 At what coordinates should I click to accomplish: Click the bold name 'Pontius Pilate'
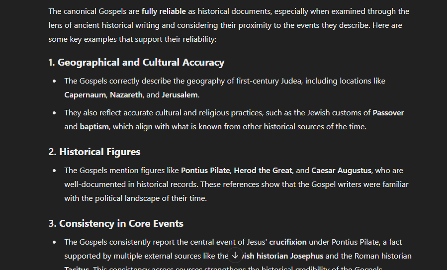205,171
